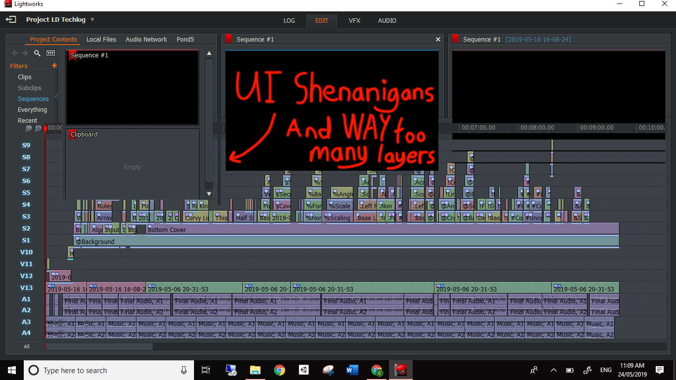Switch to the AUDIO tab
Viewport: 676px width, 380px height.
pyautogui.click(x=387, y=21)
